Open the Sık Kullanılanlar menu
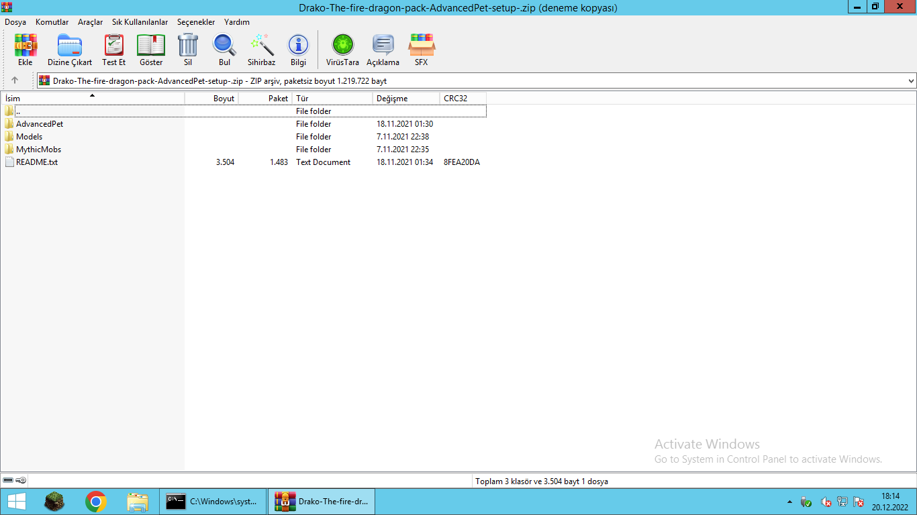 pos(140,22)
